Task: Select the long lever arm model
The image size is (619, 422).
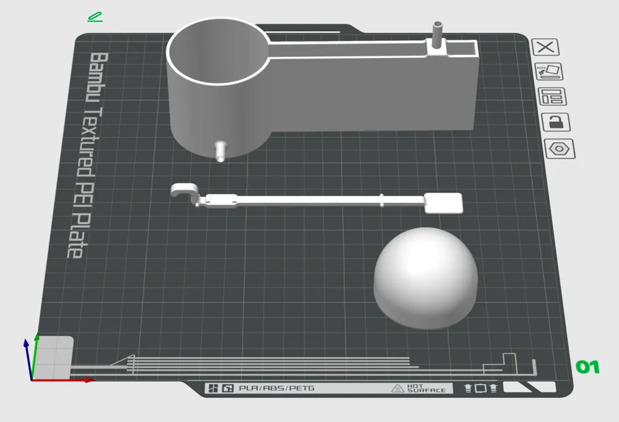Action: (316, 200)
